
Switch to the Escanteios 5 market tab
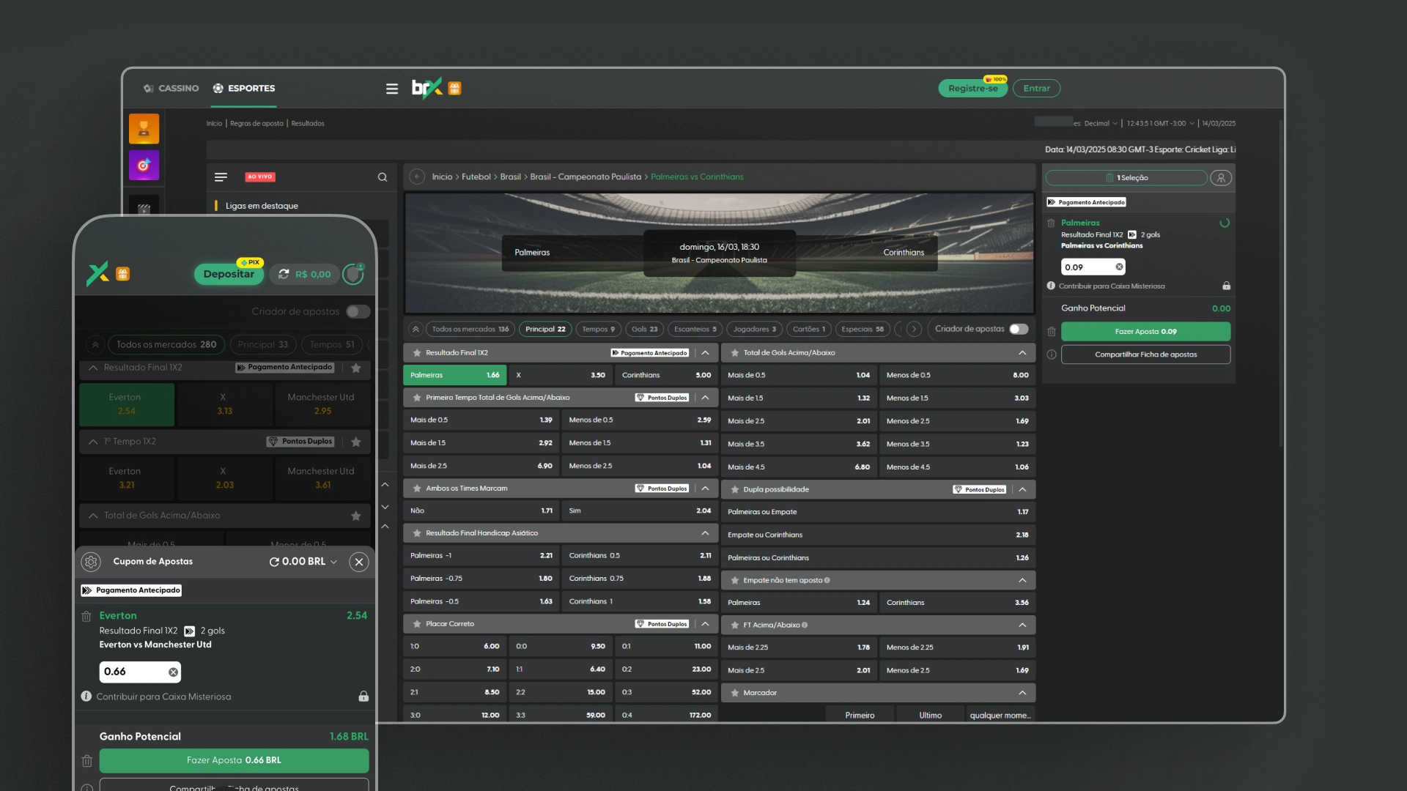695,329
